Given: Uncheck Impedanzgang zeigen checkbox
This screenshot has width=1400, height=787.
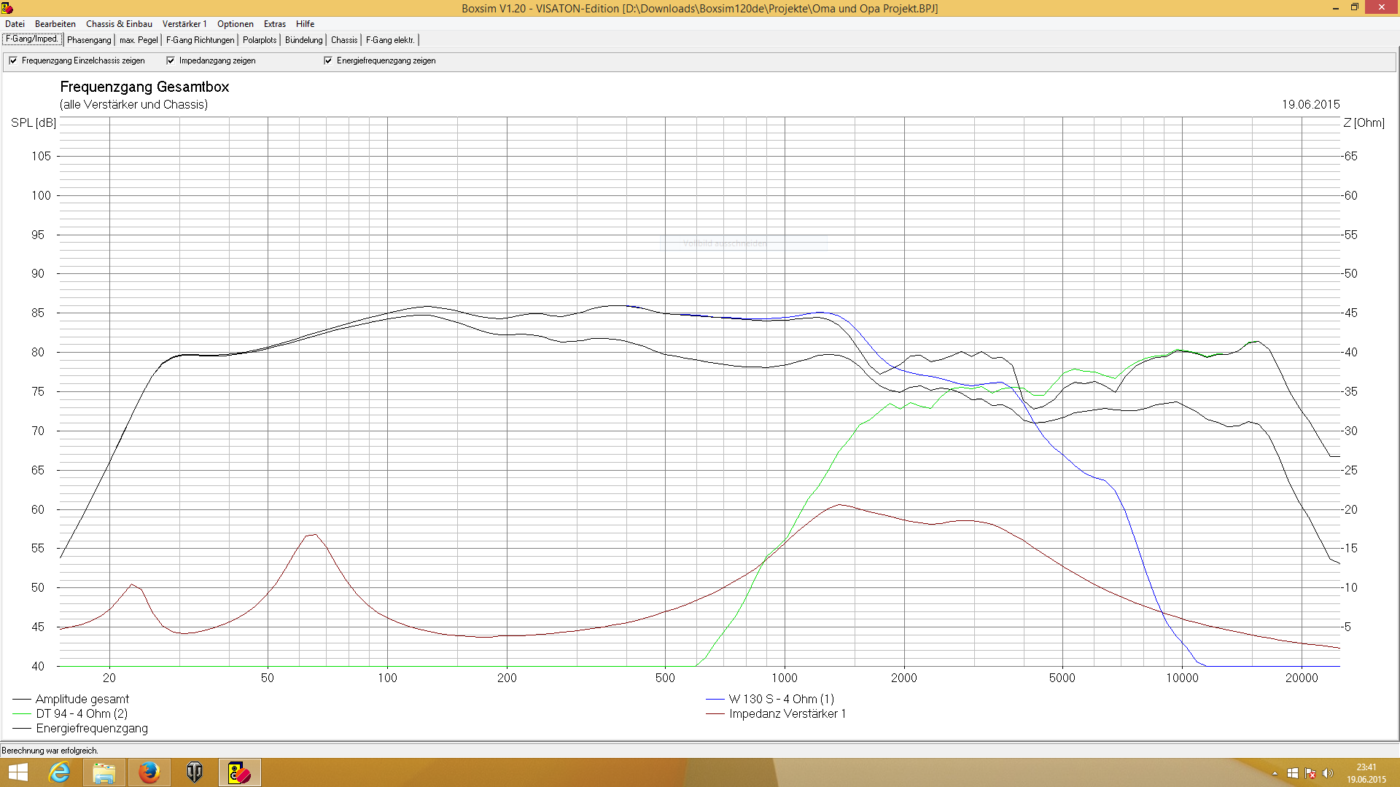Looking at the screenshot, I should [x=171, y=60].
